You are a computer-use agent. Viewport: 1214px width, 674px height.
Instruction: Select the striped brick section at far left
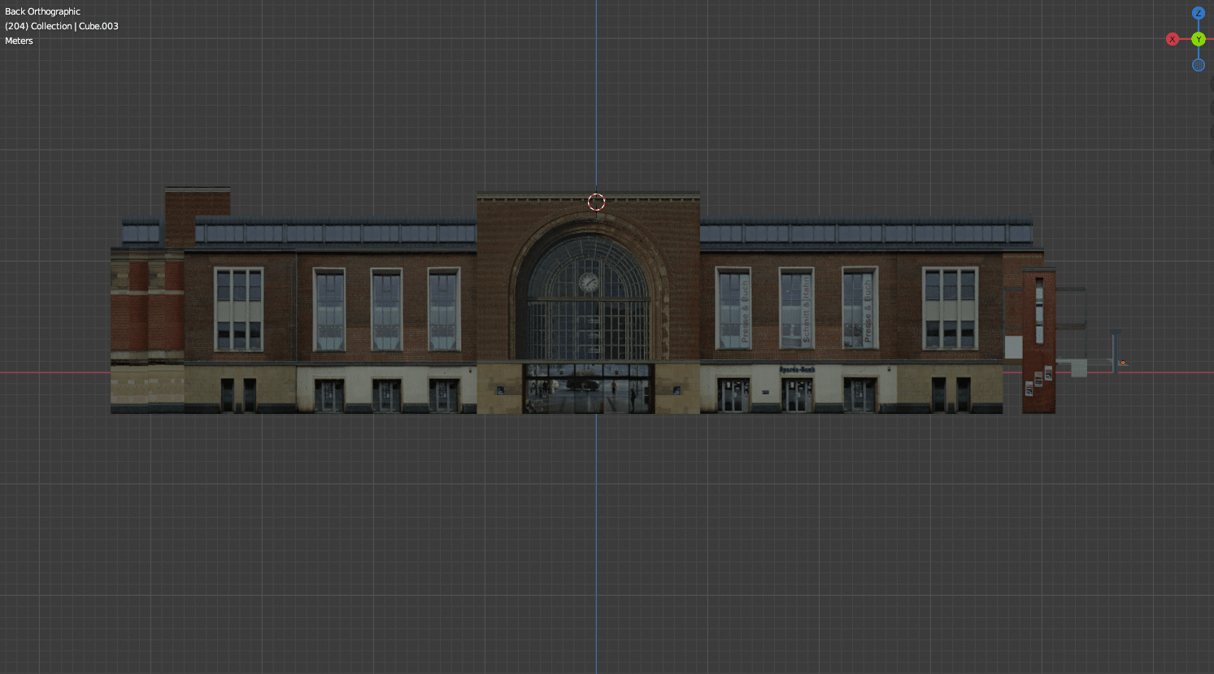pyautogui.click(x=146, y=333)
